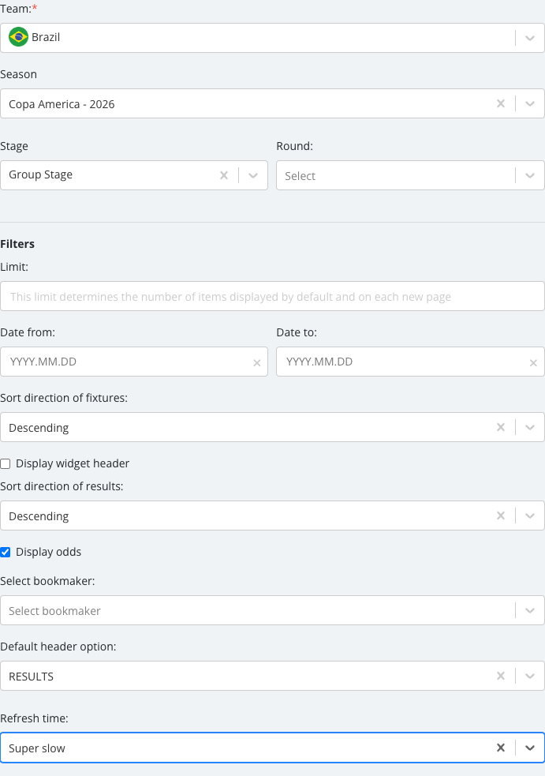545x776 pixels.
Task: Click the Filters heading
Action: coord(17,244)
